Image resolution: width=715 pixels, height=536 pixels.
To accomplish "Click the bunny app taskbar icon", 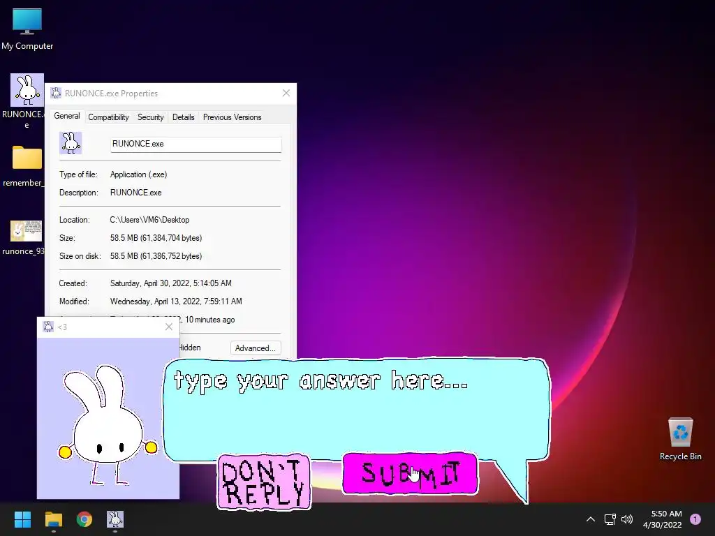I will tap(115, 519).
